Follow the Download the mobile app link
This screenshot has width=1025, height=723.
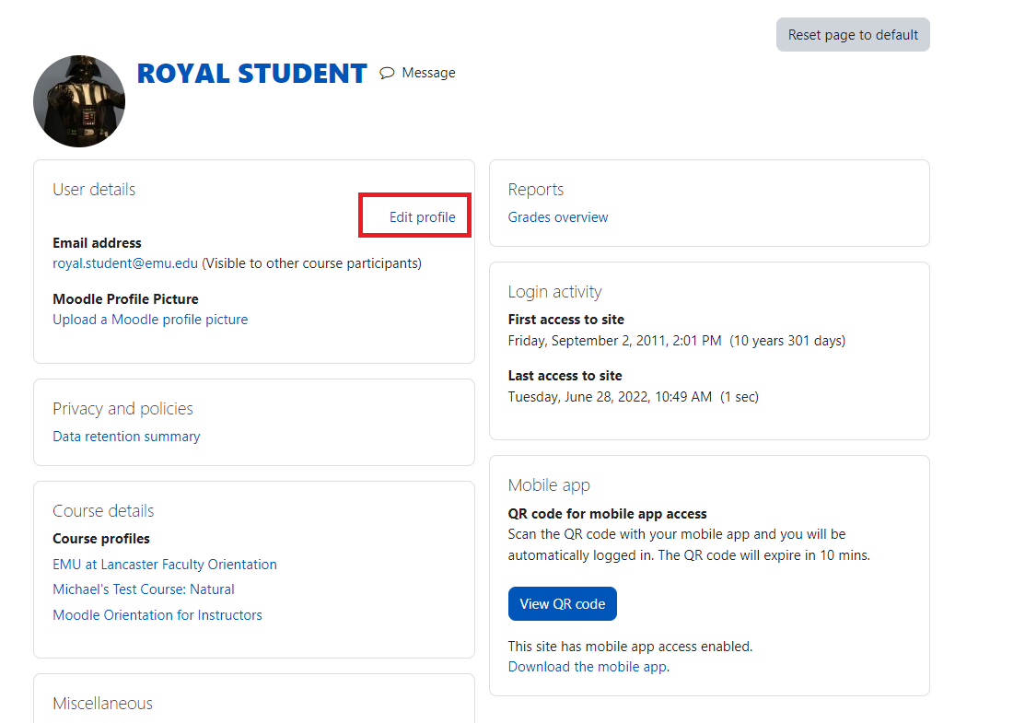(x=588, y=667)
